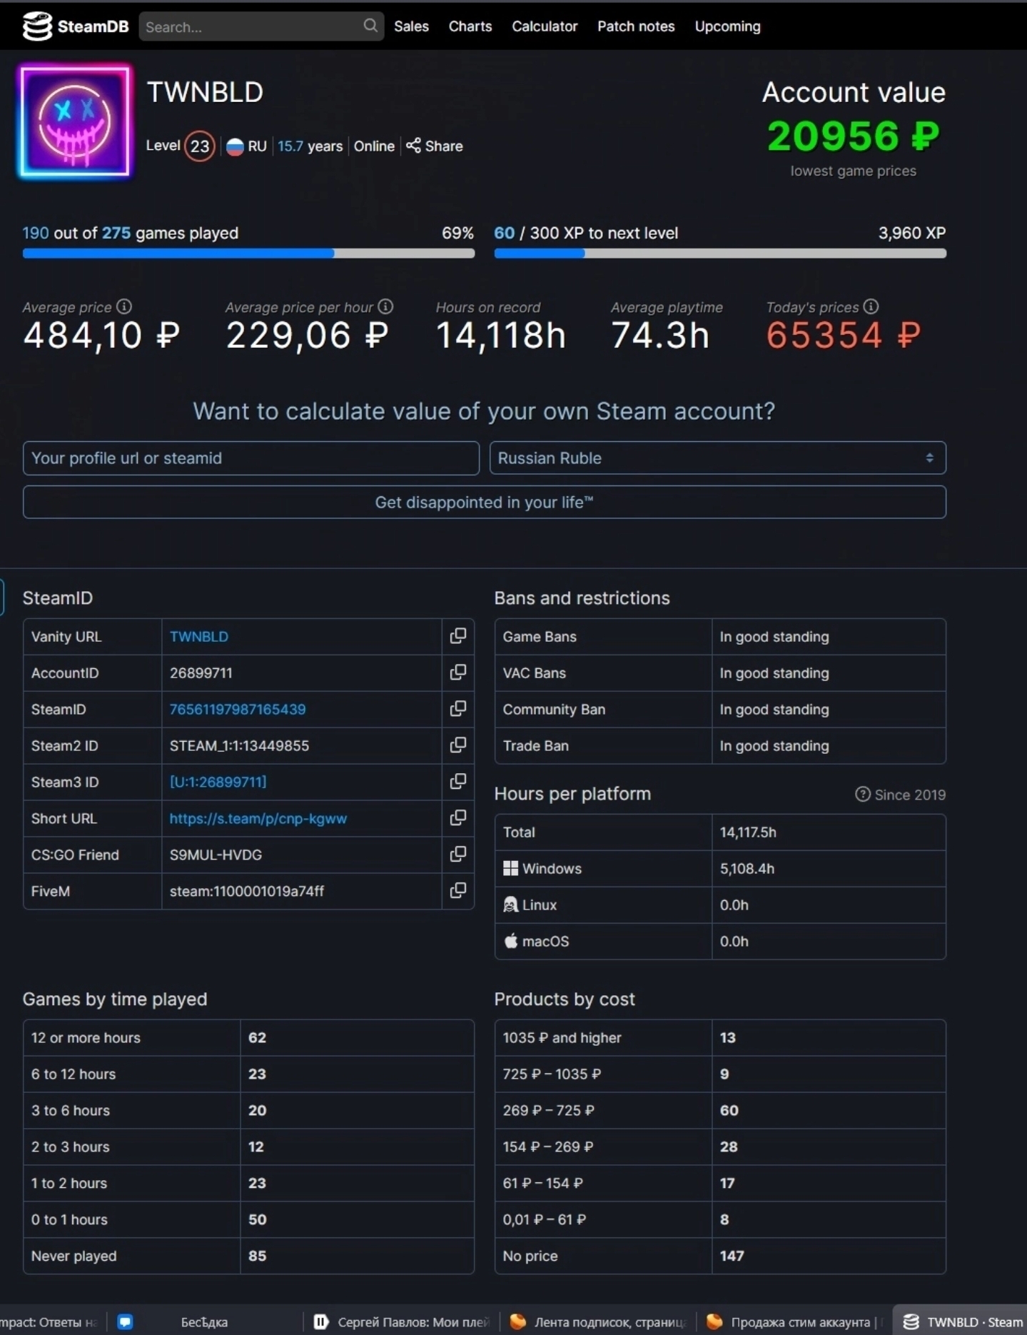Copy the FiveM identifier
The image size is (1027, 1335).
tap(457, 891)
